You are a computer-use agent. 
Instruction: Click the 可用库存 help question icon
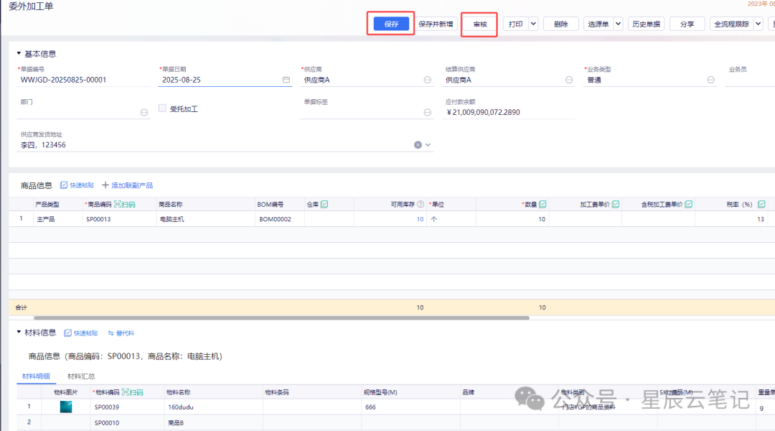pyautogui.click(x=421, y=205)
